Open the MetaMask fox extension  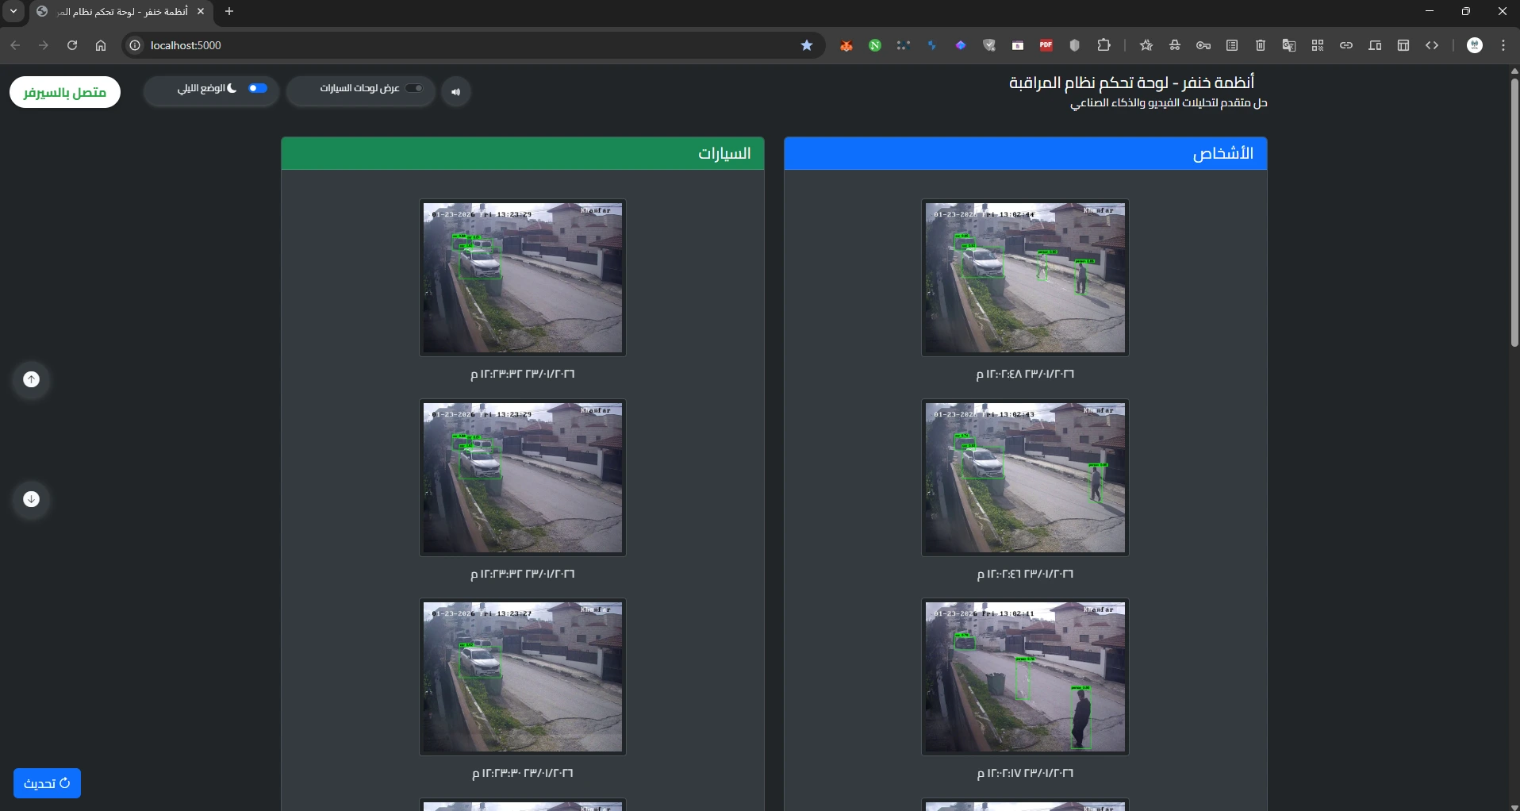846,46
